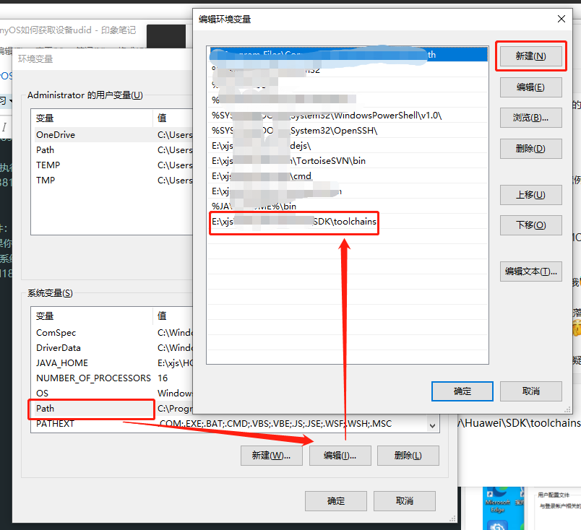This screenshot has width=581, height=530.
Task: Move entry down with 下移(O)
Action: pos(530,225)
